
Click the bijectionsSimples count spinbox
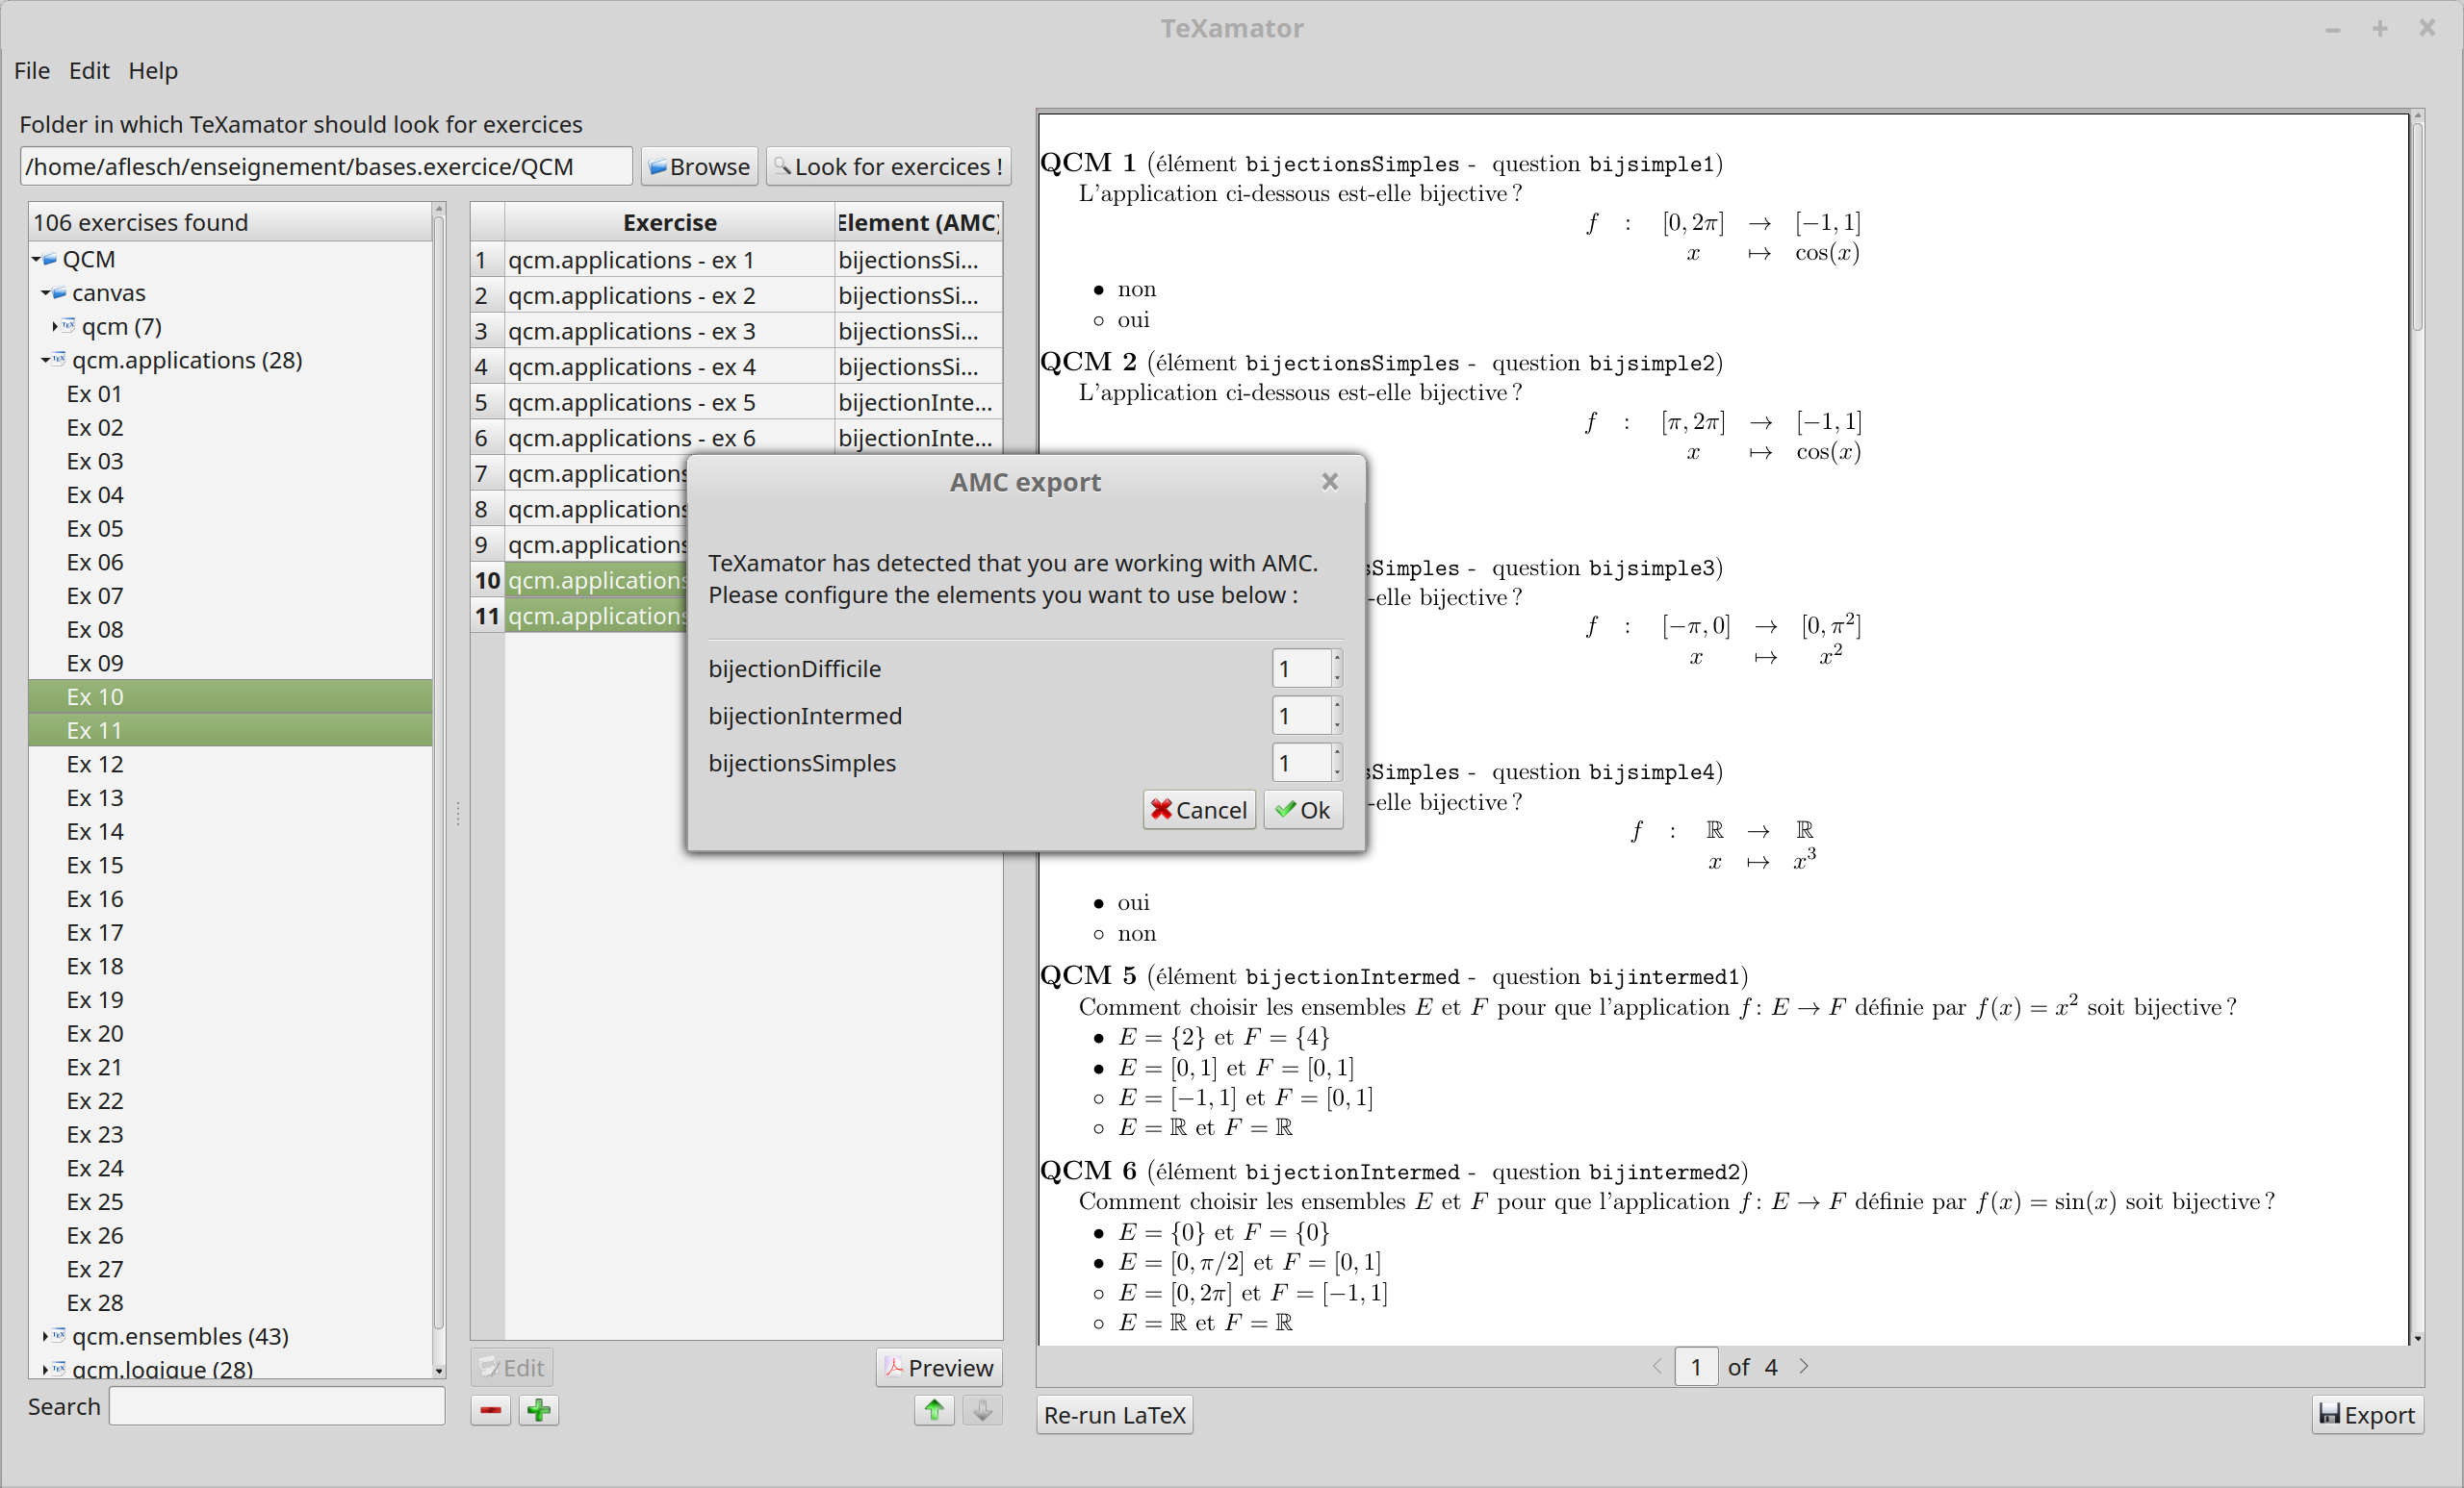(1306, 763)
